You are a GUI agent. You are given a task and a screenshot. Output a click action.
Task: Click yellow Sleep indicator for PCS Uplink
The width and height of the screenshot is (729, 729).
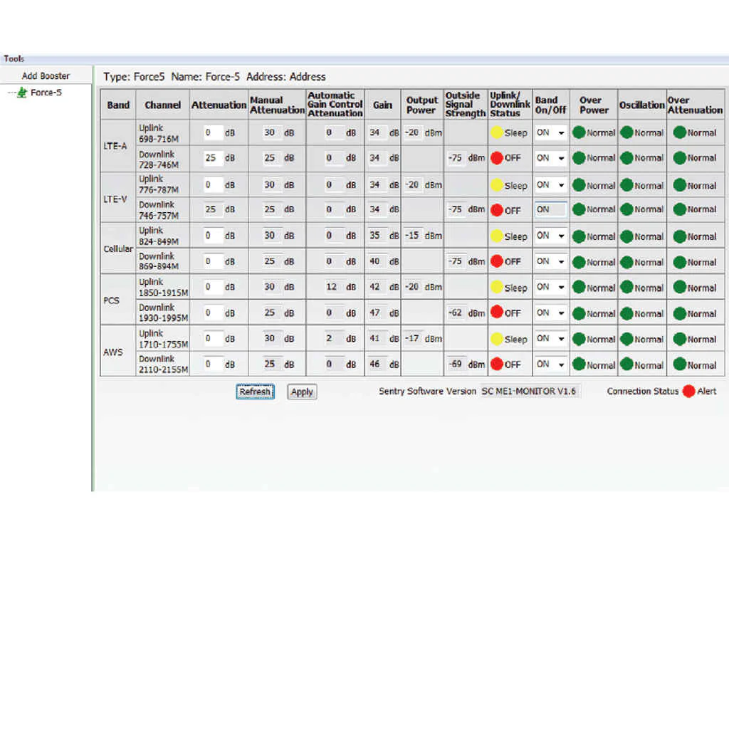pyautogui.click(x=497, y=288)
